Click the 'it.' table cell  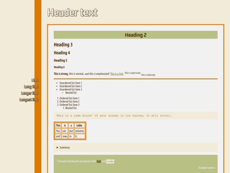80,136
